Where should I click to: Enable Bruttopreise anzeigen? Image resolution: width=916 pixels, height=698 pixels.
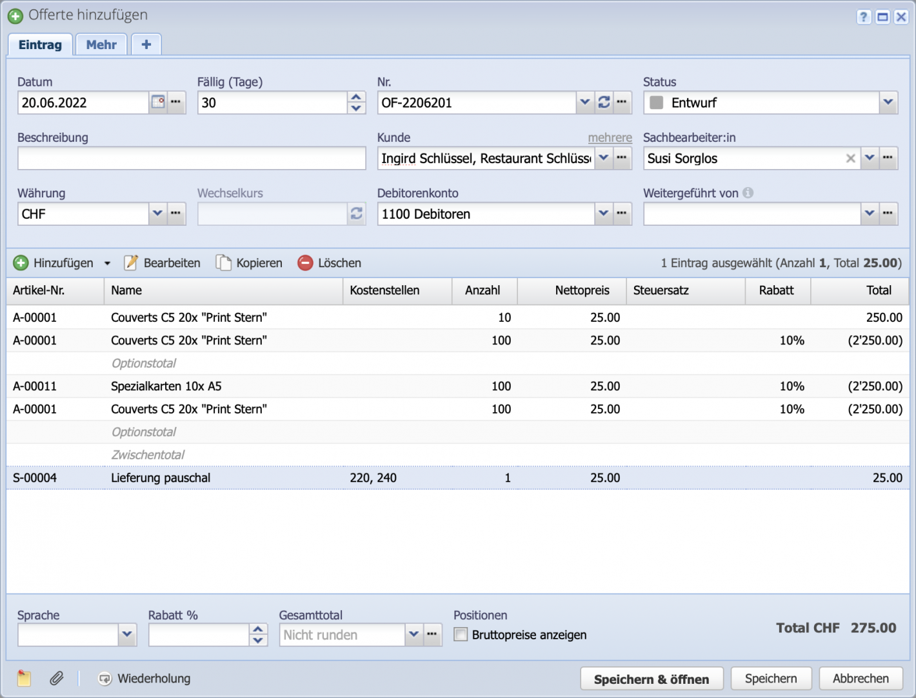pos(461,635)
